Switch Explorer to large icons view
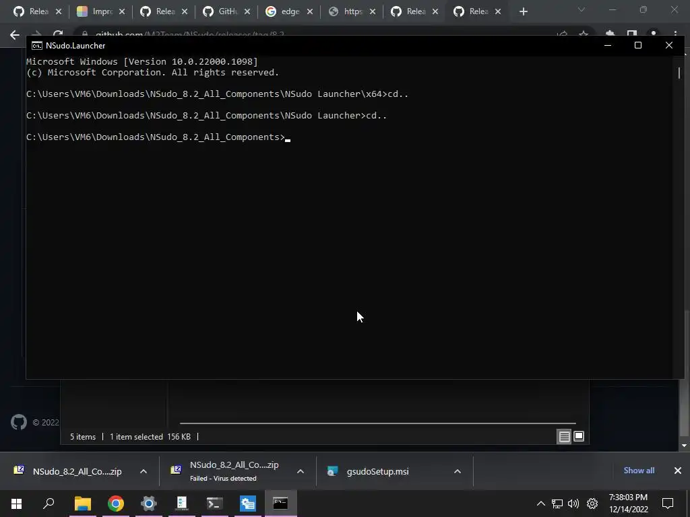Viewport: 690px width, 517px height. 579,436
